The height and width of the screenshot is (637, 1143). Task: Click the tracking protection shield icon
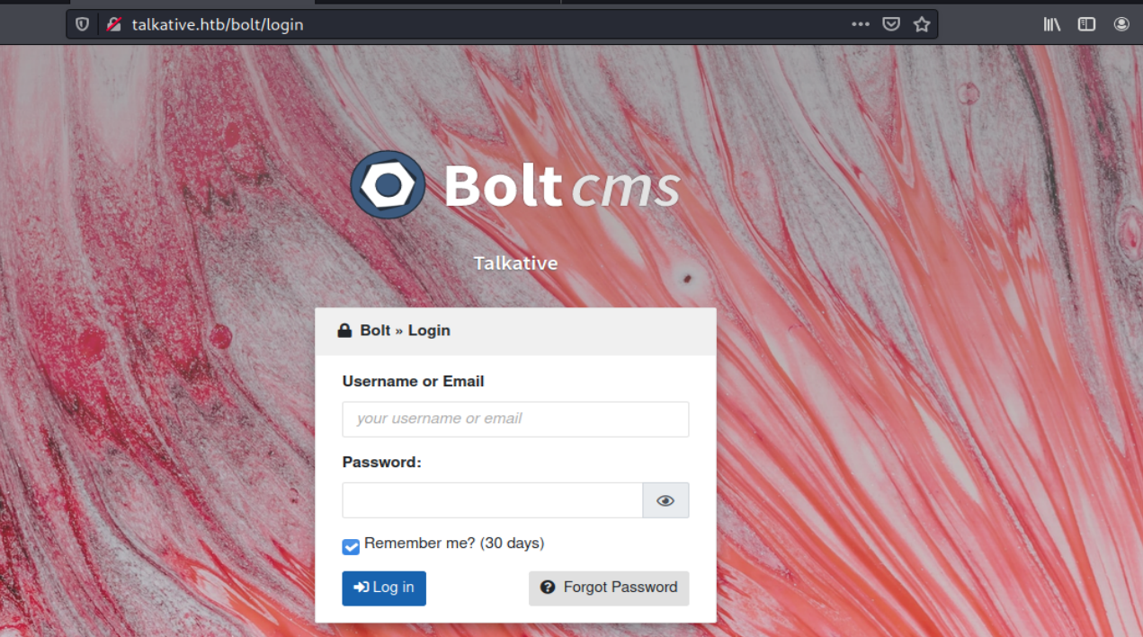(83, 24)
